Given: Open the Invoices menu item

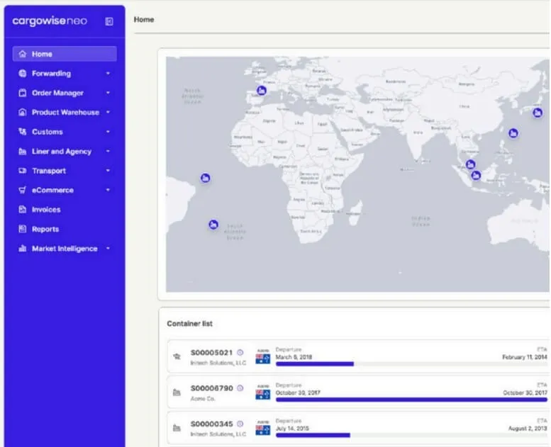Looking at the screenshot, I should (x=45, y=210).
